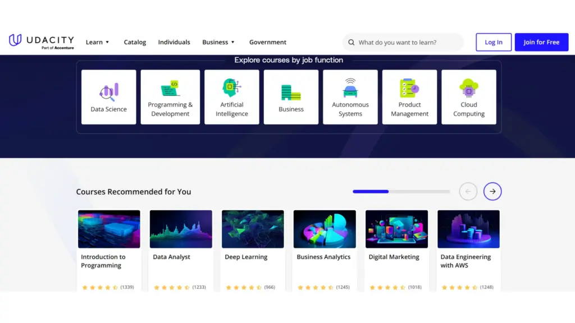Click the 'Courses Recommended for You' heading

pos(134,192)
